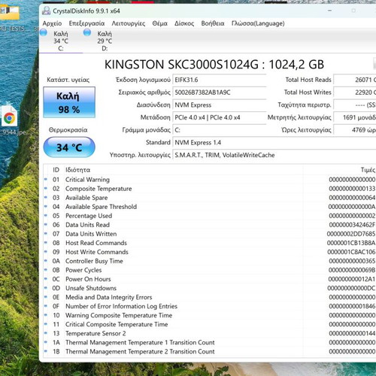Screen dimensions: 376x376
Task: Open the Θέμα menu
Action: 159,23
